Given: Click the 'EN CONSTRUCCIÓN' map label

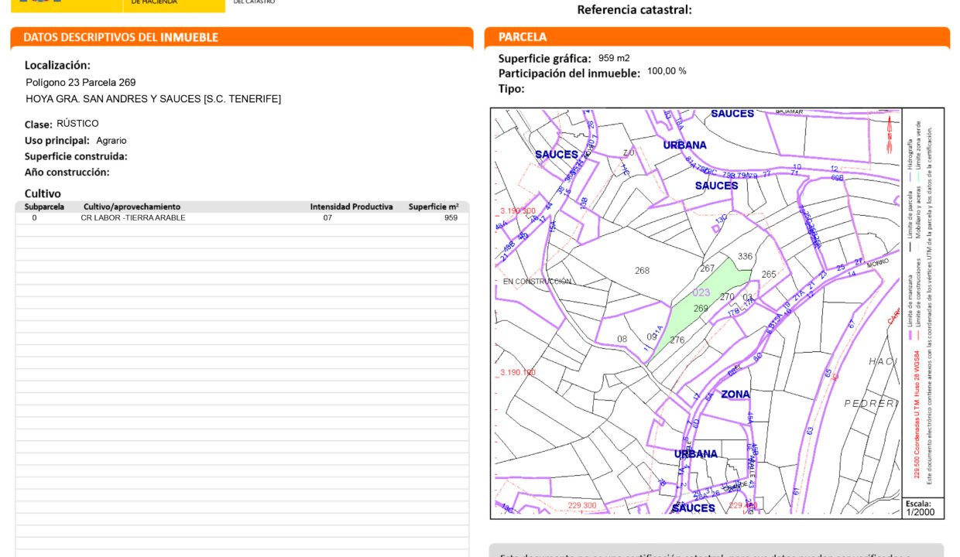Looking at the screenshot, I should (537, 282).
